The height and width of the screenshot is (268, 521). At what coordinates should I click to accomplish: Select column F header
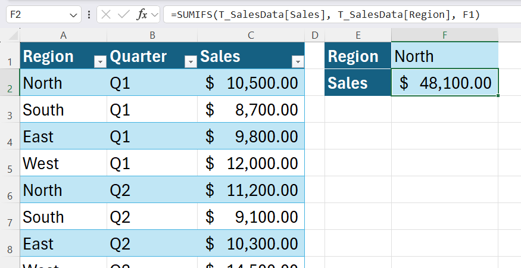point(445,35)
